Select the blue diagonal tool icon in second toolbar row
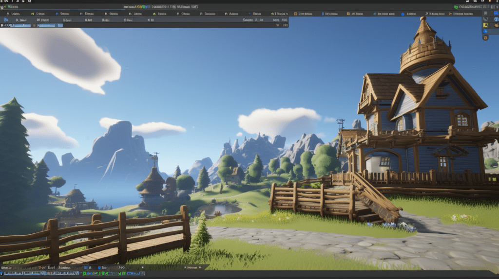Screen dimensions: 499x279 [6, 20]
